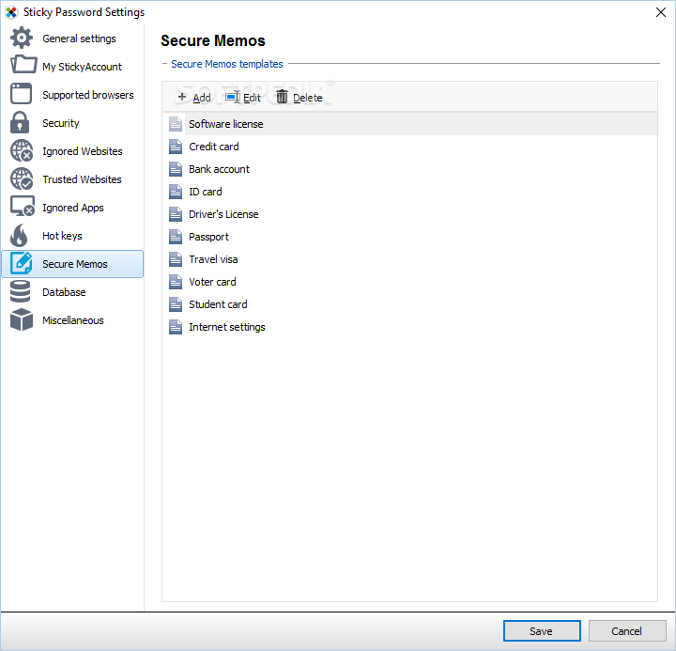This screenshot has height=651, width=676.
Task: Click the Database stack icon
Action: pyautogui.click(x=21, y=291)
